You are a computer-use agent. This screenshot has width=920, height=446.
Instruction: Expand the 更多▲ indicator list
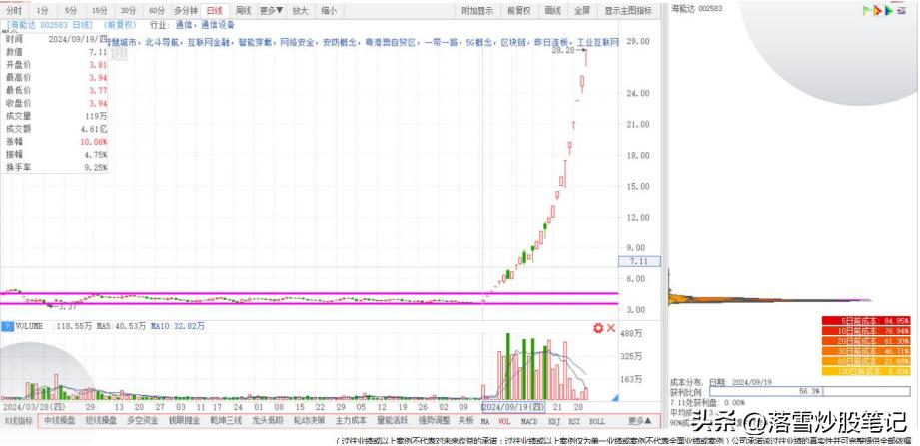pyautogui.click(x=639, y=421)
